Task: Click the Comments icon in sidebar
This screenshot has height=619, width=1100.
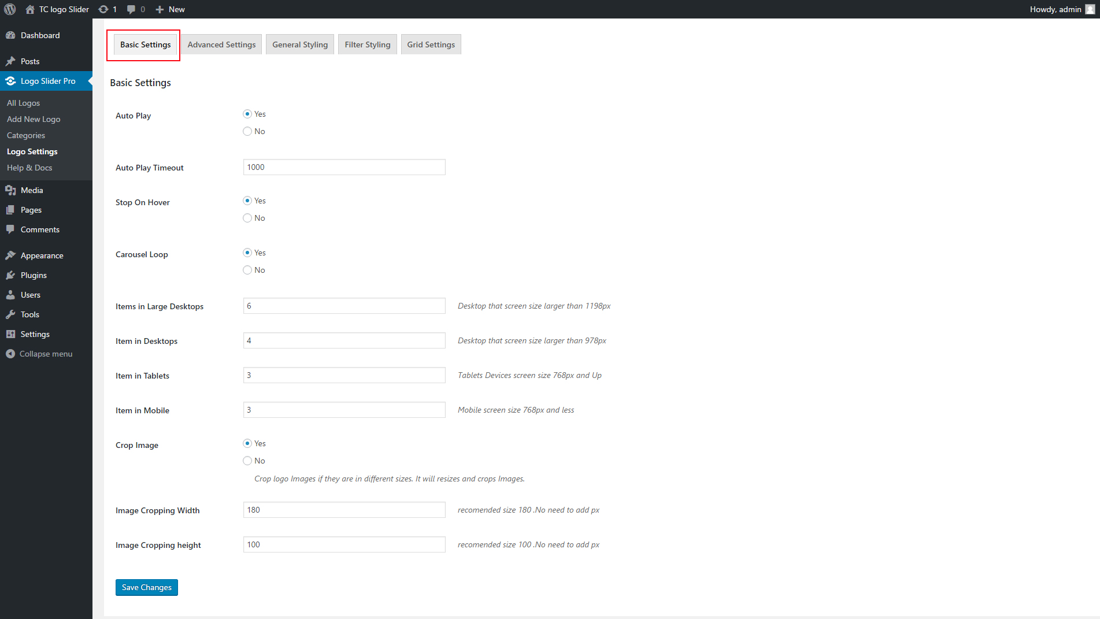Action: pos(10,229)
